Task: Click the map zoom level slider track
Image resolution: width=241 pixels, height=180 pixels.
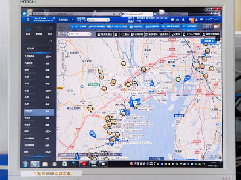Action: click(x=63, y=61)
